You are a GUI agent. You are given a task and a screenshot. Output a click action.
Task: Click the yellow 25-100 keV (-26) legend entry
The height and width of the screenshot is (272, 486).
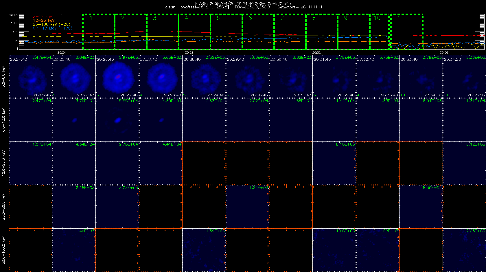coord(51,24)
